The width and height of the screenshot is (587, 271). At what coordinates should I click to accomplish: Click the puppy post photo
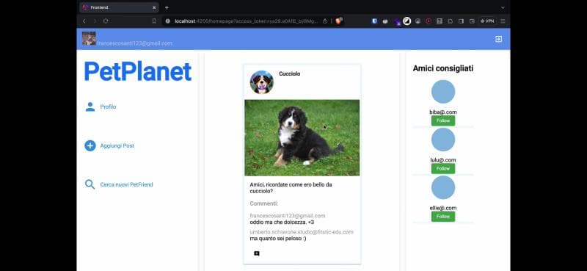(x=302, y=137)
